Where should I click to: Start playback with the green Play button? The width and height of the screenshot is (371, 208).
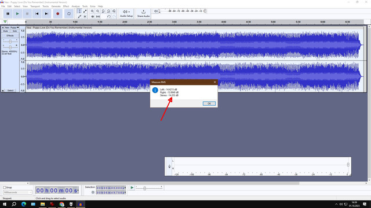pos(17,14)
